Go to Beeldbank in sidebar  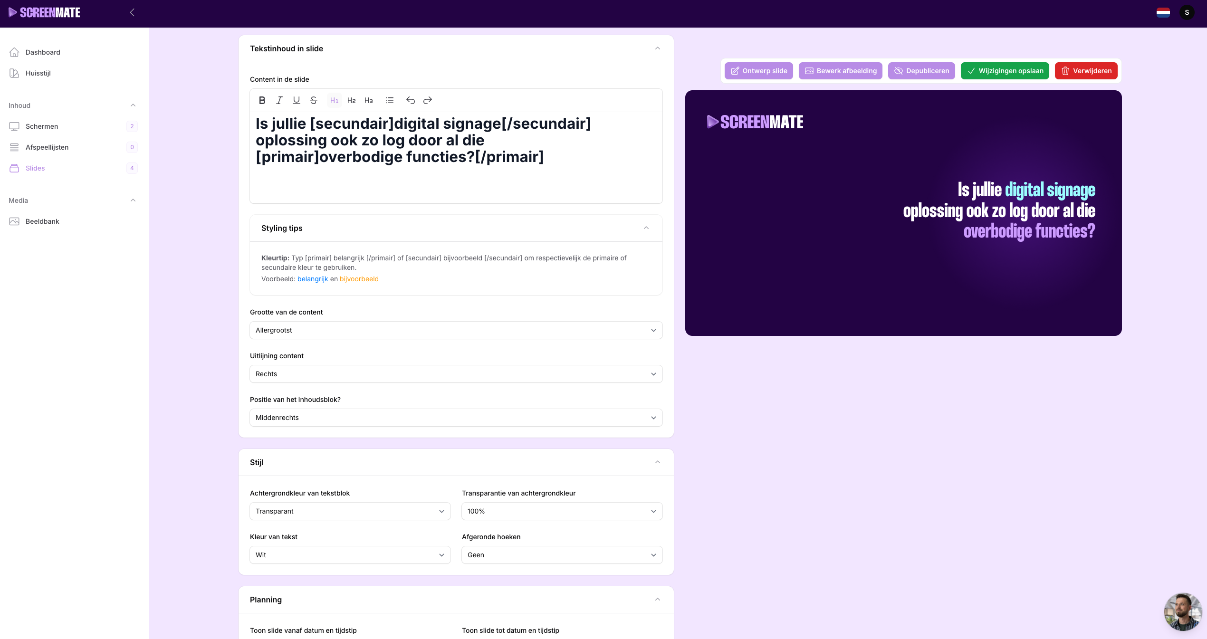pyautogui.click(x=42, y=221)
